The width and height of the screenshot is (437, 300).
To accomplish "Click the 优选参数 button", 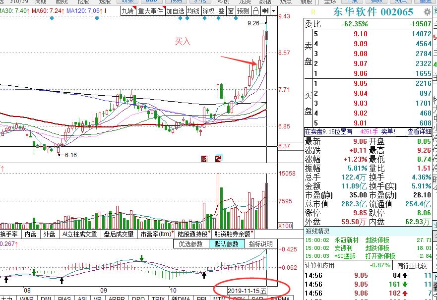I will tap(190, 244).
